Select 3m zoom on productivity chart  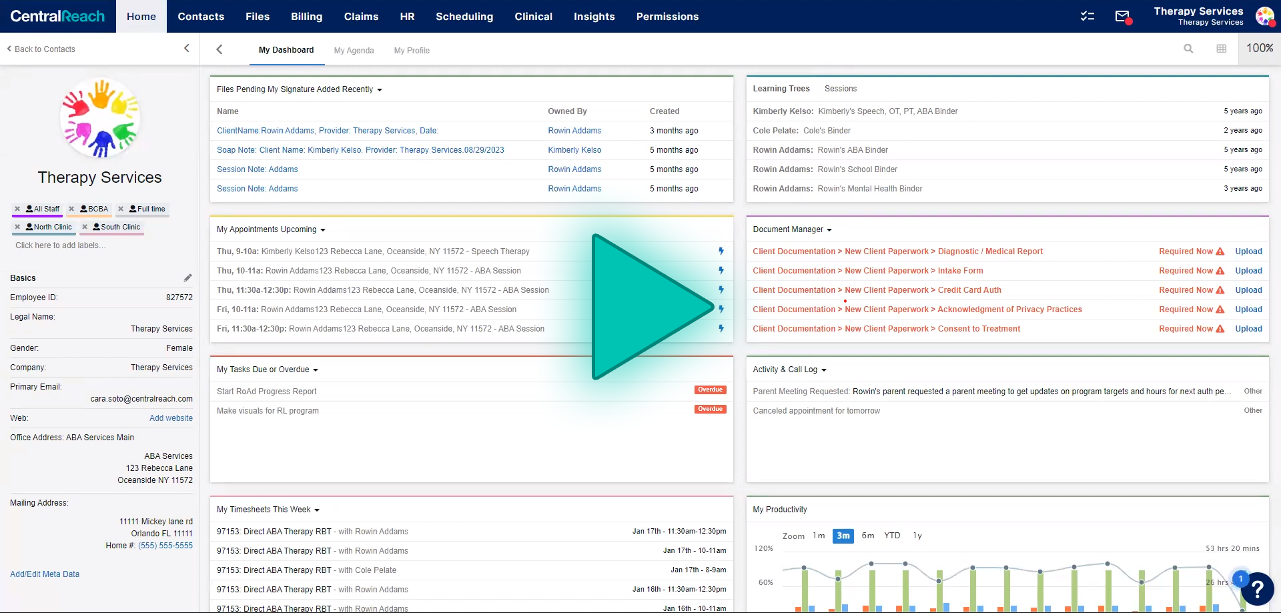click(843, 536)
